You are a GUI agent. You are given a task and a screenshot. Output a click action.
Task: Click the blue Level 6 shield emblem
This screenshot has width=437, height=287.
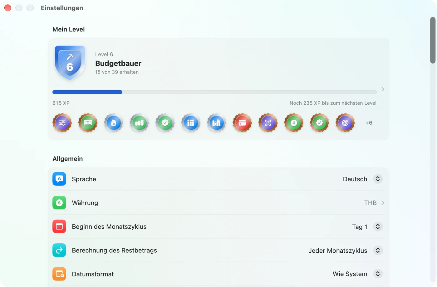70,63
